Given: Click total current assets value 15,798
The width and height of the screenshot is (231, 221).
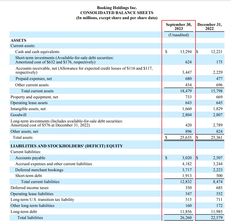Looking at the screenshot, I should pos(217,91).
